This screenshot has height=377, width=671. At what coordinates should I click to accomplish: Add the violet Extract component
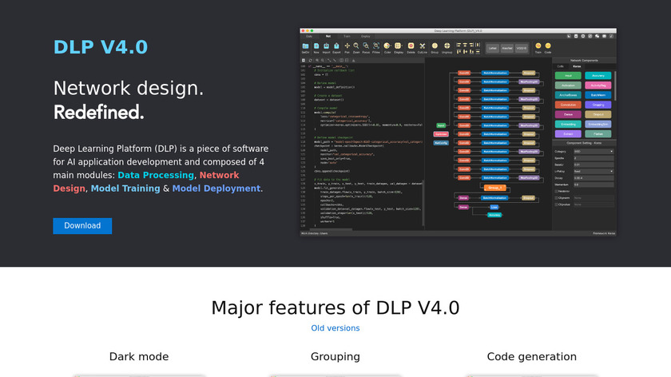click(568, 134)
